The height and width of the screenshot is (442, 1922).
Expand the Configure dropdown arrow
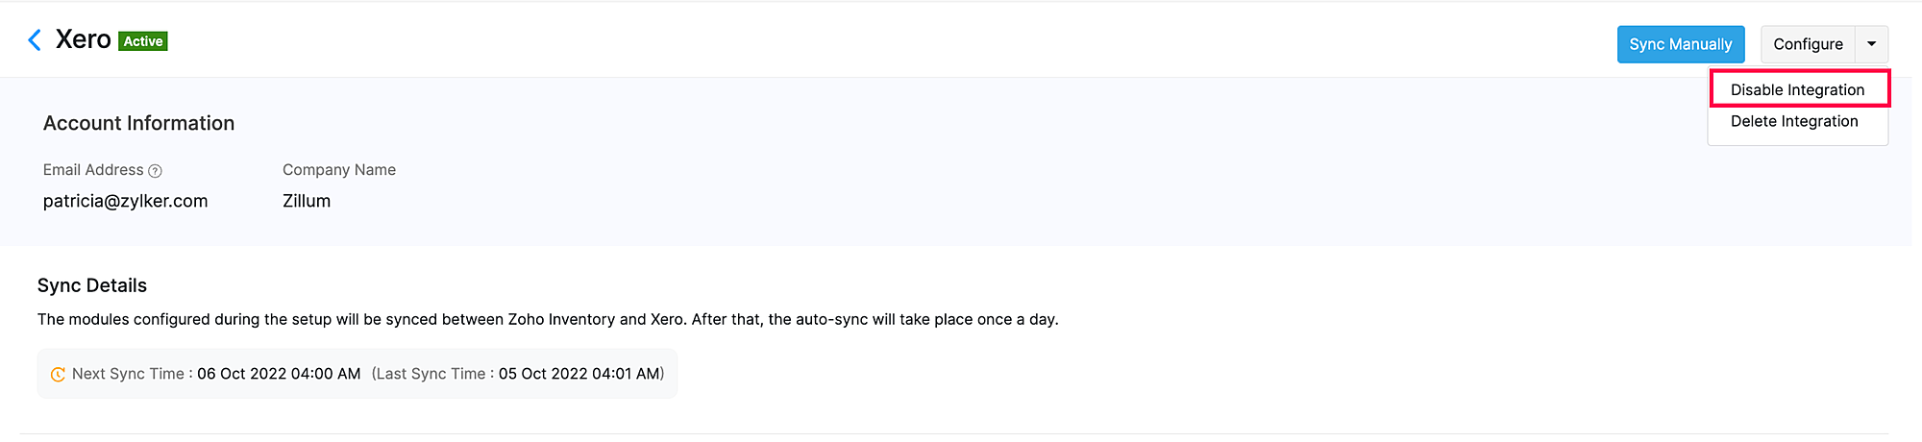[1871, 44]
